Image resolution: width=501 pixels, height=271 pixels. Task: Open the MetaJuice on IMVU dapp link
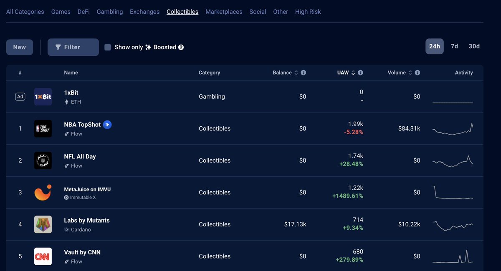click(x=87, y=189)
